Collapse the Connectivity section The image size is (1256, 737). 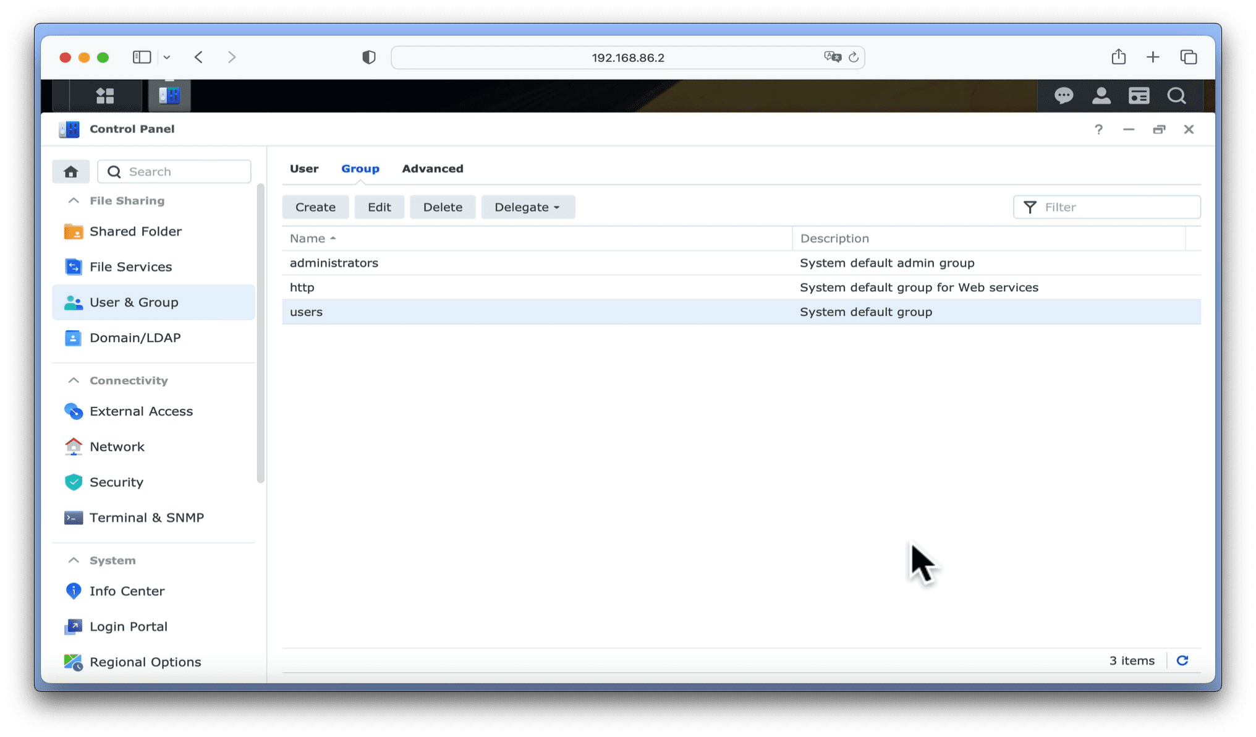point(74,380)
